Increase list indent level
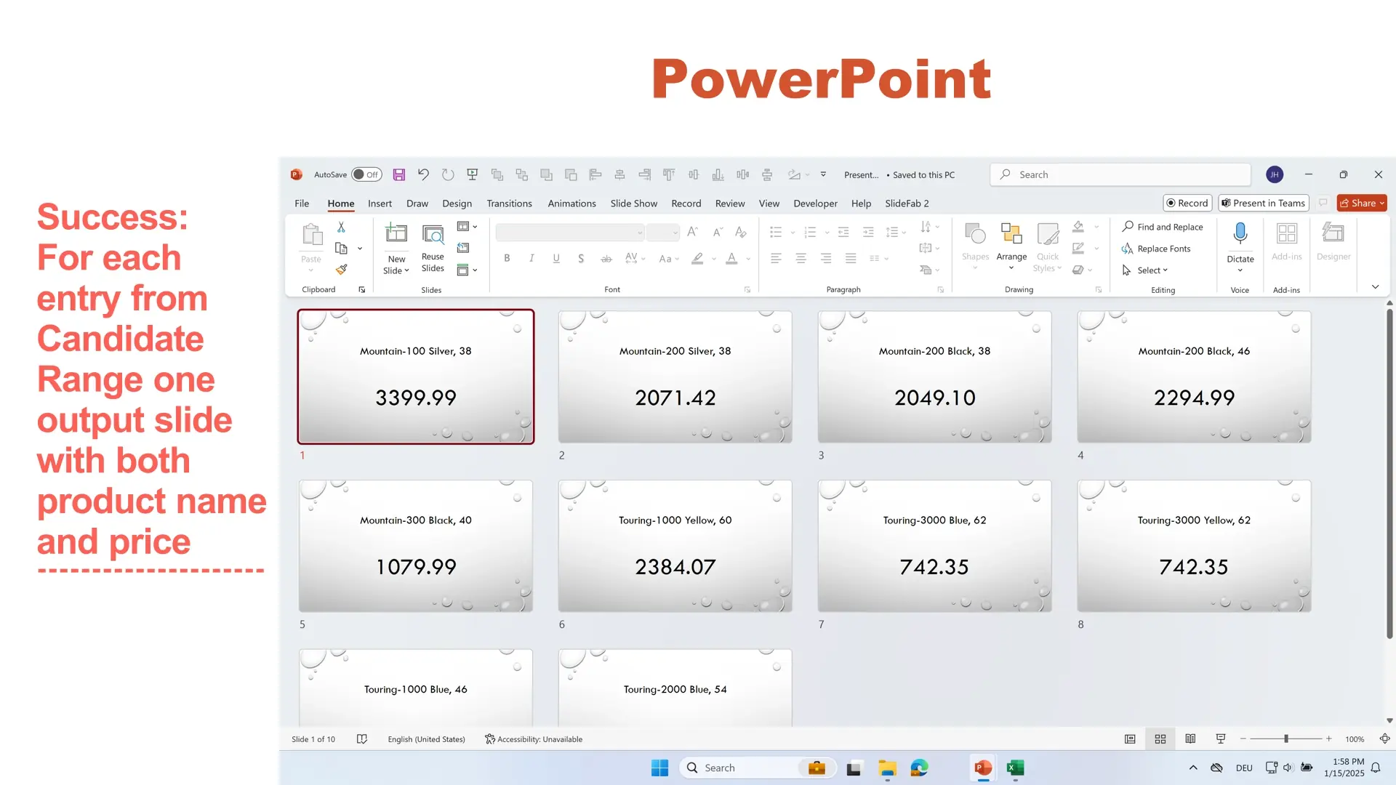Image resolution: width=1396 pixels, height=785 pixels. pyautogui.click(x=868, y=232)
